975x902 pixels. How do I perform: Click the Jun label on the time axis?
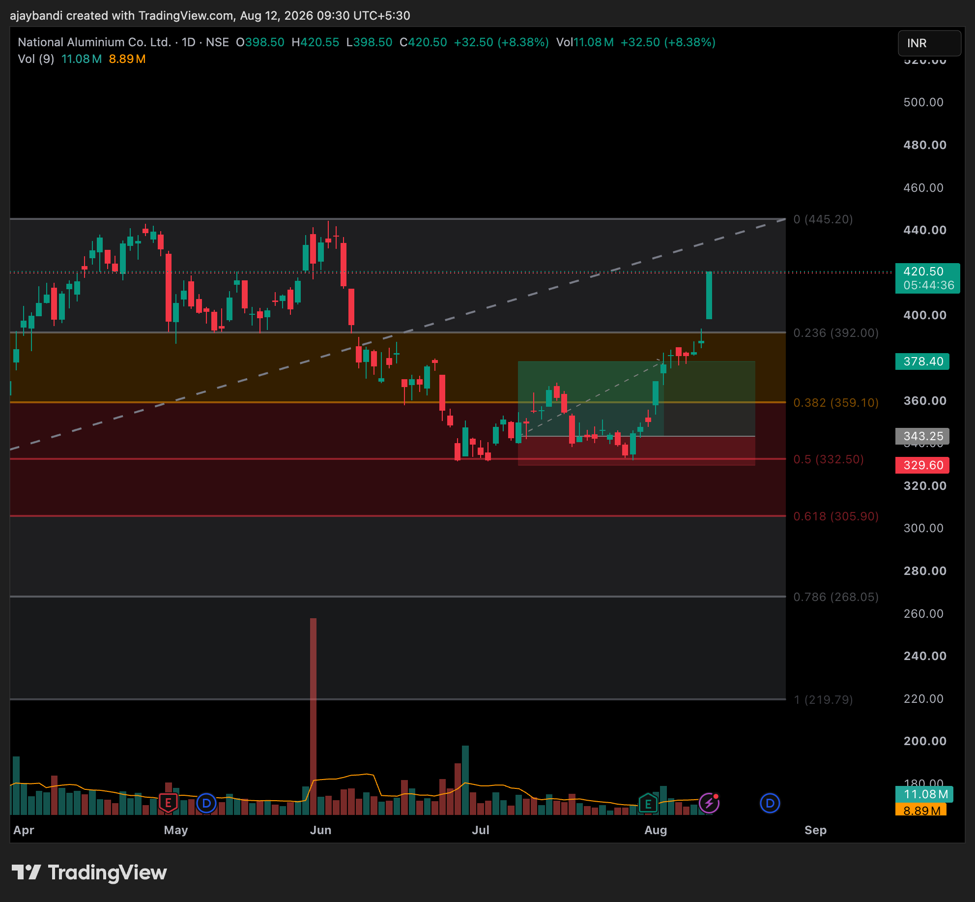[321, 830]
